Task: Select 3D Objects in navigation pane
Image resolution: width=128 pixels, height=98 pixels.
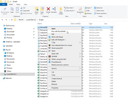Action: point(10,53)
